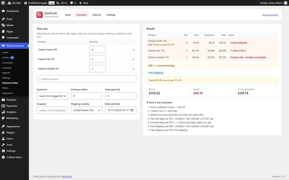The height and width of the screenshot is (180, 289).
Task: Open Marketing in sidebar
Action: pyautogui.click(x=14, y=118)
